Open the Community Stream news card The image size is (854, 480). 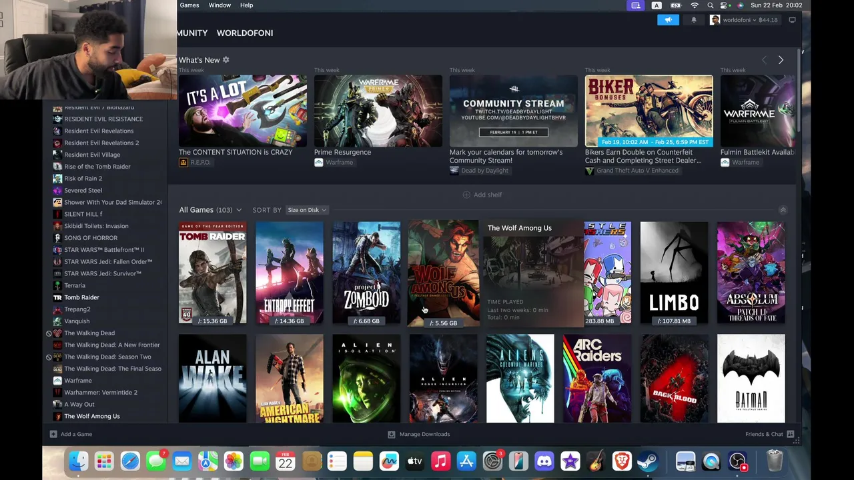click(x=513, y=111)
